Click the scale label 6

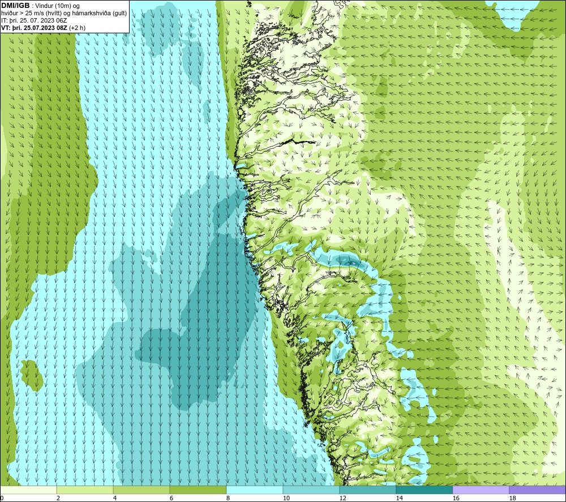pos(171,499)
